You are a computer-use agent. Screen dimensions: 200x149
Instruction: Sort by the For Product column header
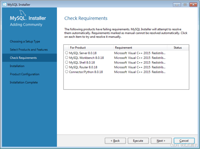(x=91, y=47)
